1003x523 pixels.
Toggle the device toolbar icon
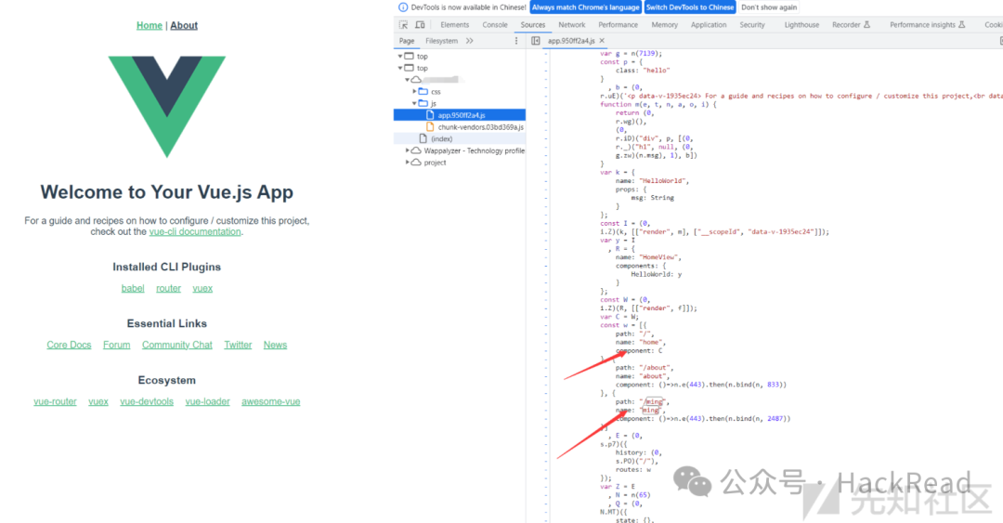[421, 25]
